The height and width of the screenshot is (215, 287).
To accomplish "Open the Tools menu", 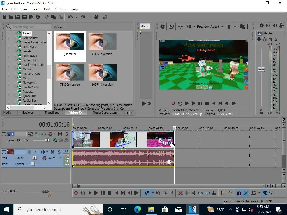I will point(47,9).
